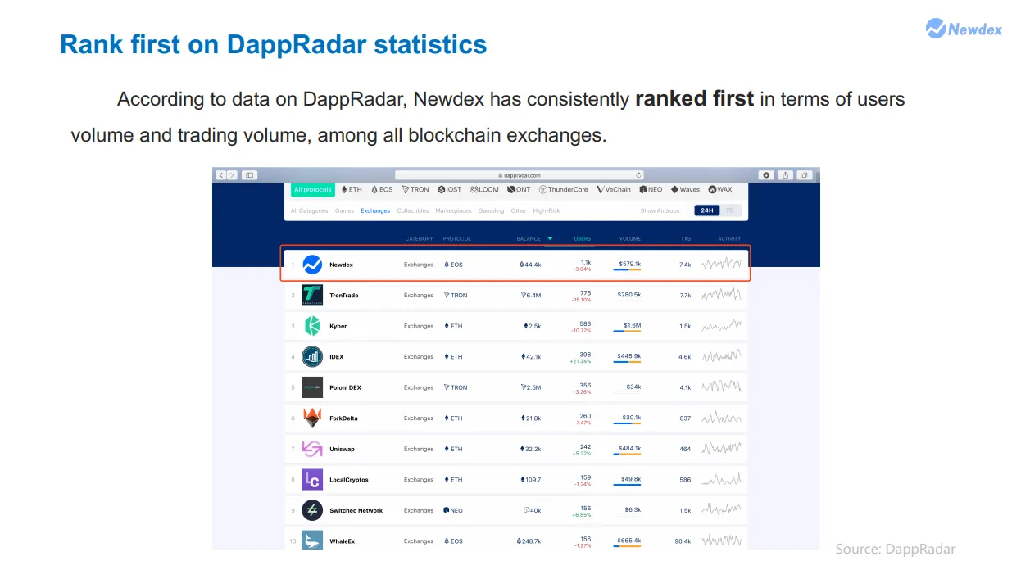Click the ACTIVITY column header
Image resolution: width=1030 pixels, height=579 pixels.
[729, 239]
